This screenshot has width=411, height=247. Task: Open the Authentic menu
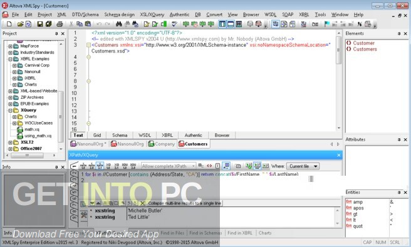[179, 14]
